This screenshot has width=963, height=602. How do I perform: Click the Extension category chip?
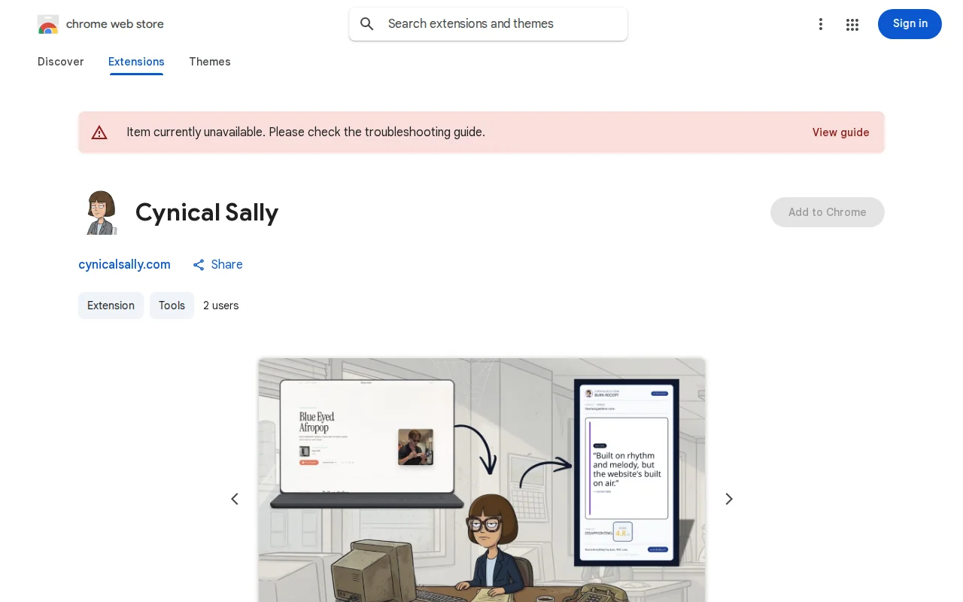[111, 306]
